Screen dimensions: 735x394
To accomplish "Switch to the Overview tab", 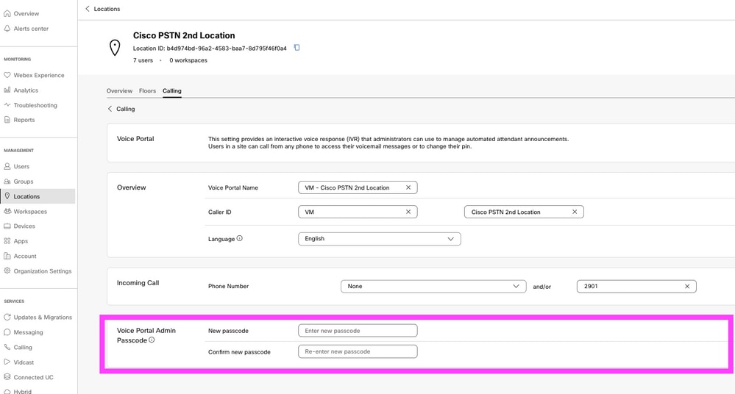I will pos(119,91).
